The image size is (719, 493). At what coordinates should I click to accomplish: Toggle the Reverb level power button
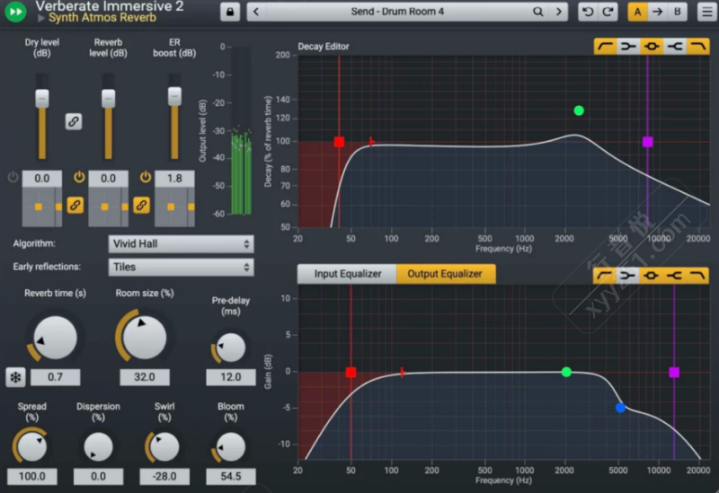point(79,177)
